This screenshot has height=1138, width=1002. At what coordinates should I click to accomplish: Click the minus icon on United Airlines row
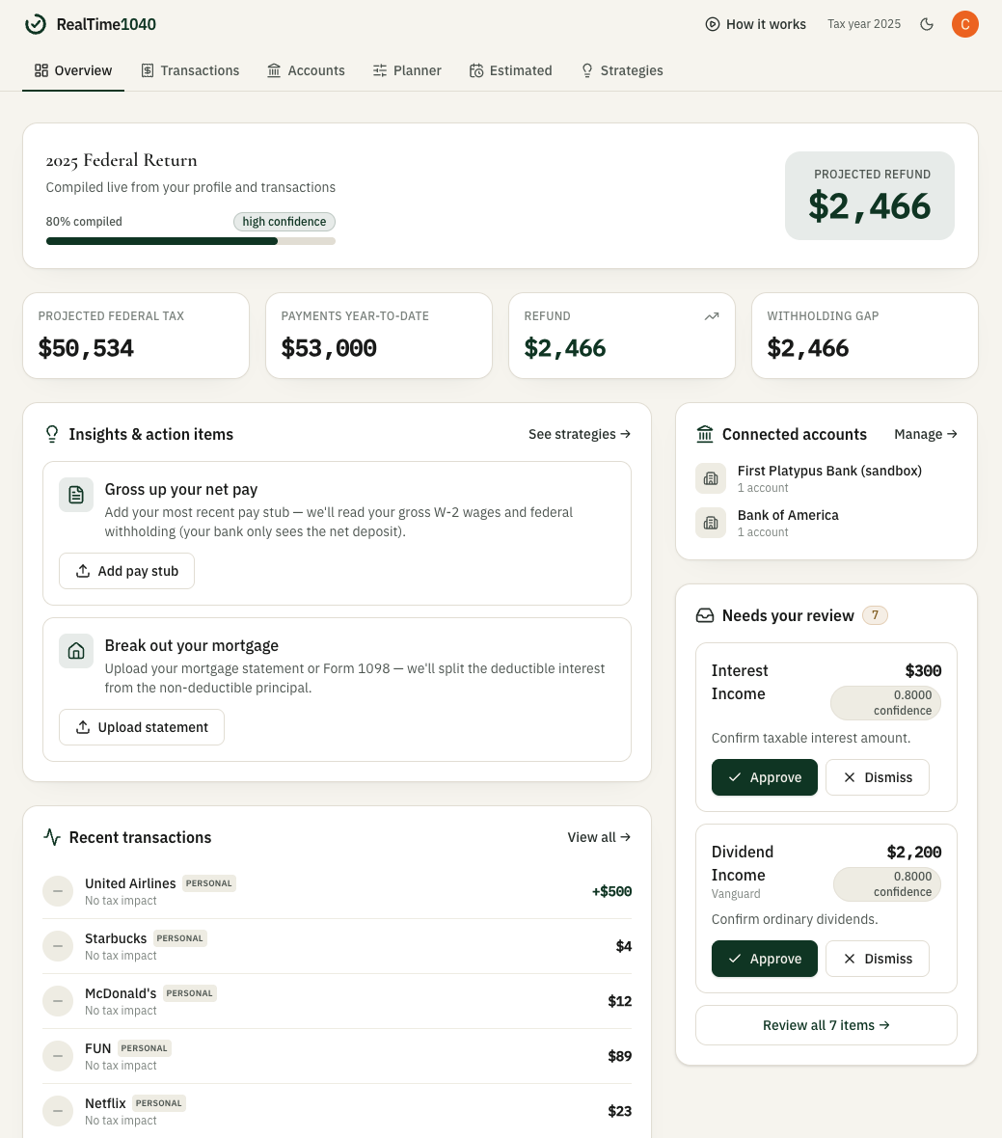pyautogui.click(x=58, y=891)
